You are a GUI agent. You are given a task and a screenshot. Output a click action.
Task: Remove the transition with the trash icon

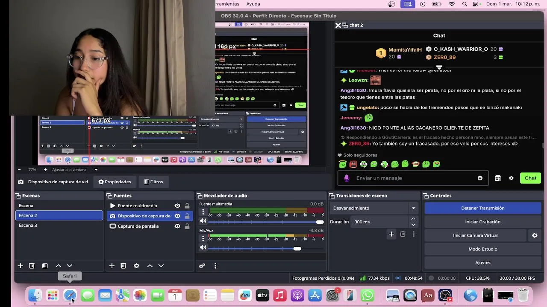403,234
